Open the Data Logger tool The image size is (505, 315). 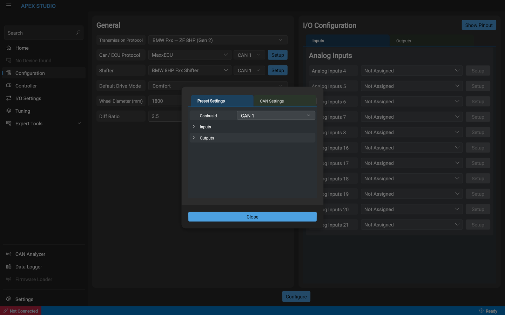pos(44,267)
